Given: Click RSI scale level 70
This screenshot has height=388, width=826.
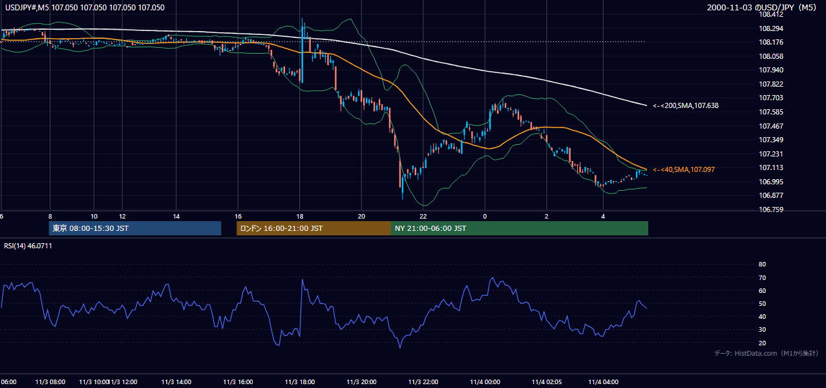Looking at the screenshot, I should coord(762,277).
